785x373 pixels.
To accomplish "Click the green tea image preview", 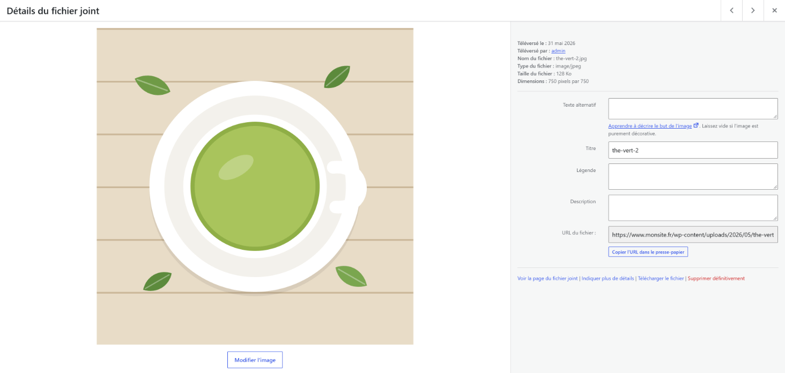I will [x=255, y=186].
